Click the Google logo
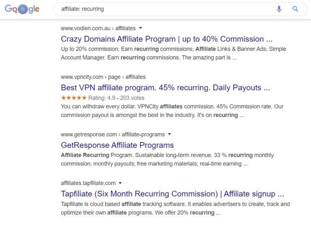311x226 pixels. 22,9
